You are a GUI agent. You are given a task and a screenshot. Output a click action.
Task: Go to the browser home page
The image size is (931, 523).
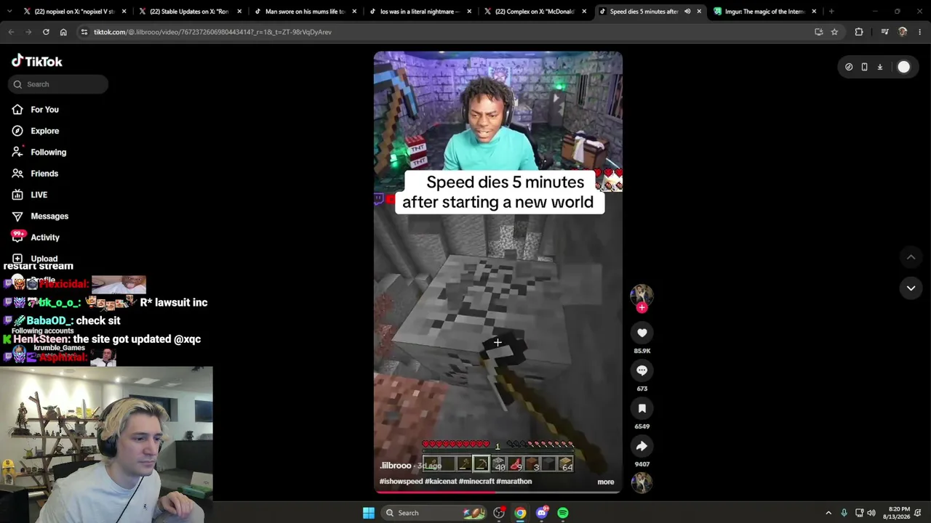click(63, 32)
